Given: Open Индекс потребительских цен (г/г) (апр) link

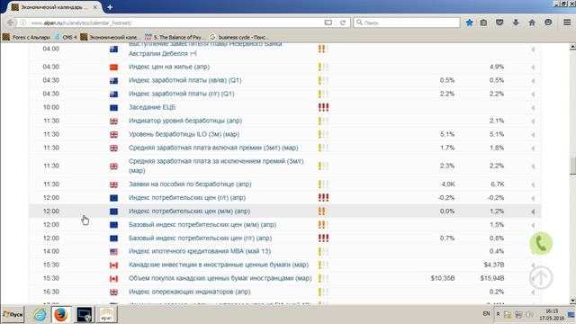Looking at the screenshot, I should (x=187, y=198).
